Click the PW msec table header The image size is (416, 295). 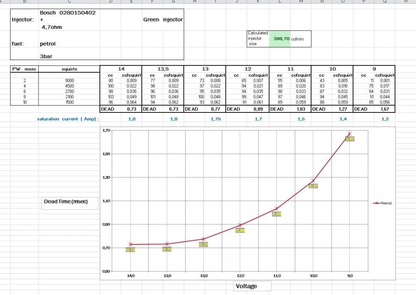(x=24, y=69)
